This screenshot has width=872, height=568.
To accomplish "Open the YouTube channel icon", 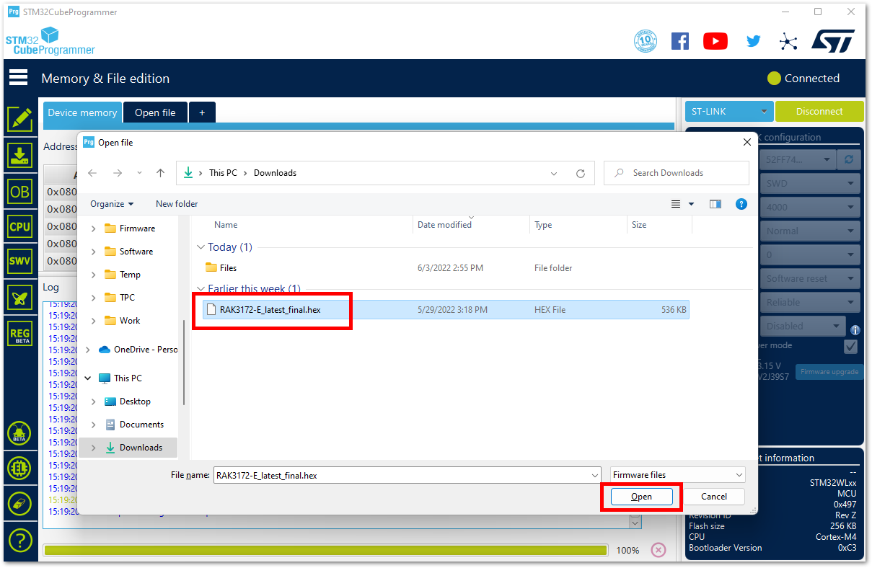I will pyautogui.click(x=715, y=41).
